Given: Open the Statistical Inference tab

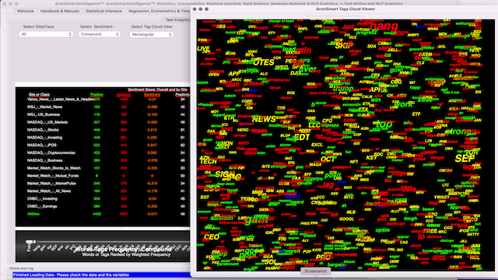Looking at the screenshot, I should 103,11.
